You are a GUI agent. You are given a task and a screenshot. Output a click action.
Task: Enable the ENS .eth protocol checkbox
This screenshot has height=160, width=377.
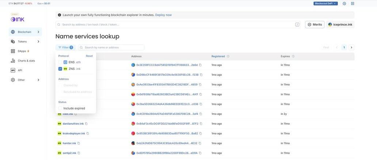click(x=60, y=62)
